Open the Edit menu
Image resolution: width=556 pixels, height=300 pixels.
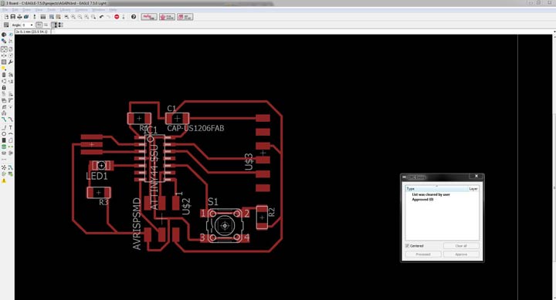(15, 9)
